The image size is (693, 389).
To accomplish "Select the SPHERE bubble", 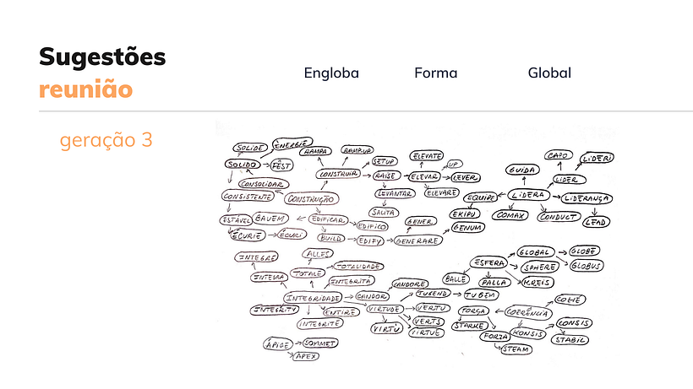I will tap(540, 267).
